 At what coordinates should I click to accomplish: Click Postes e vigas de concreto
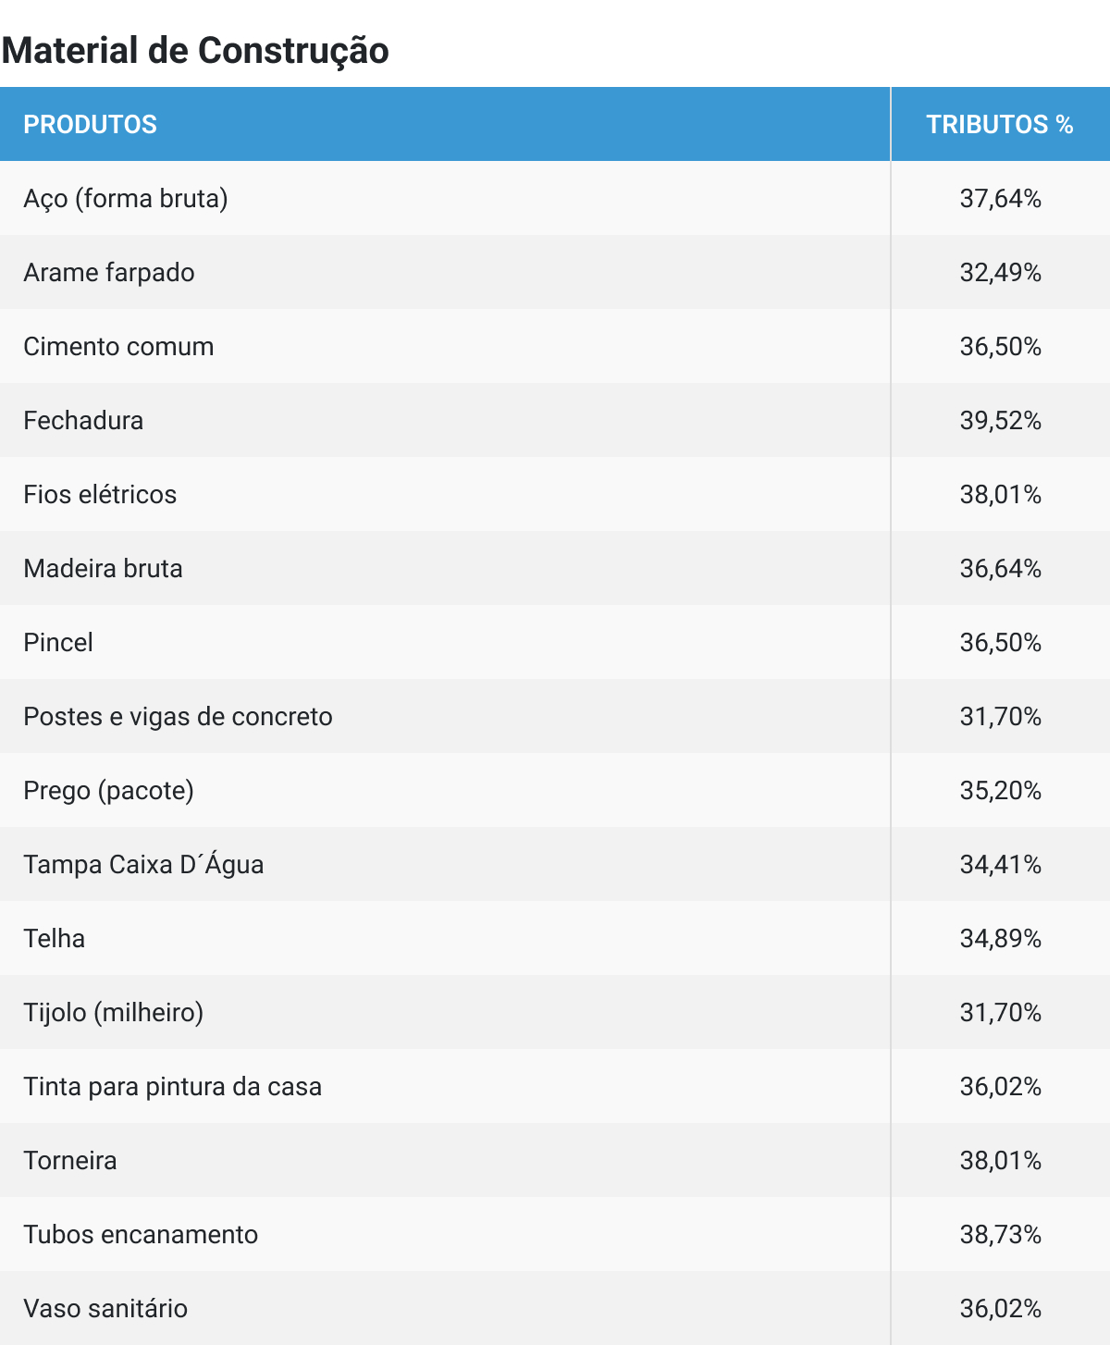(178, 717)
